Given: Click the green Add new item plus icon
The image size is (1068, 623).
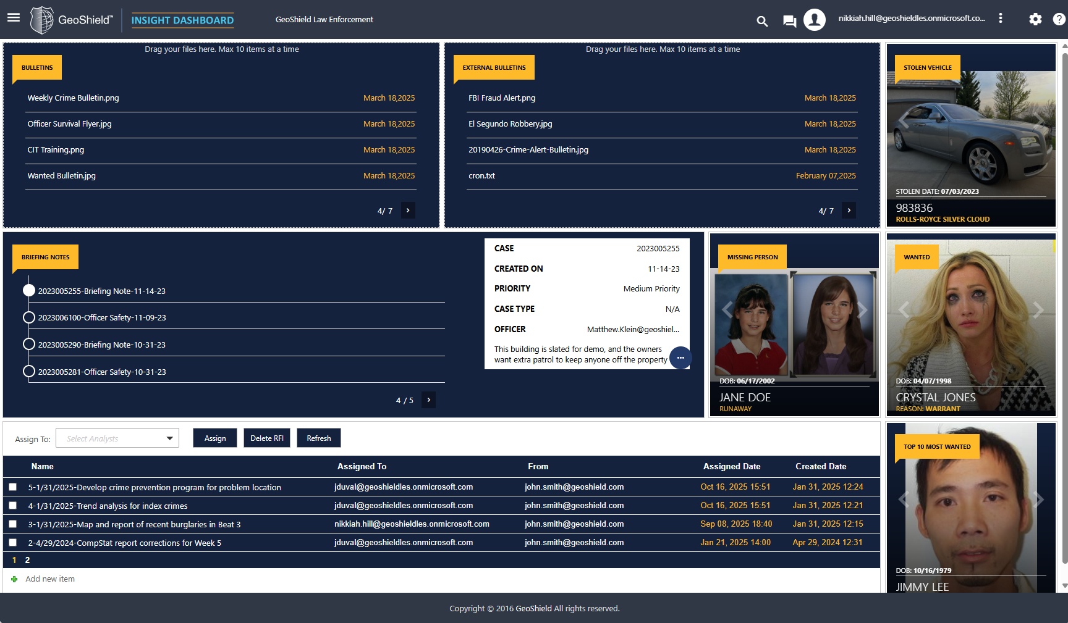Looking at the screenshot, I should point(14,579).
